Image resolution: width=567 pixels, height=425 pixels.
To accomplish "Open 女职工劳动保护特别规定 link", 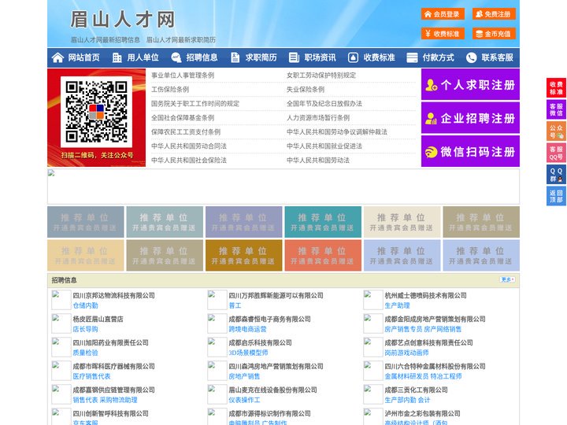I will pos(321,76).
